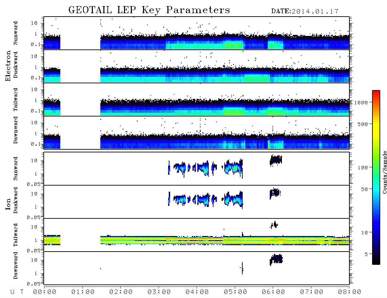The height and width of the screenshot is (298, 387).
Task: Select the 50 tick label on the colorbar
Action: (x=364, y=189)
